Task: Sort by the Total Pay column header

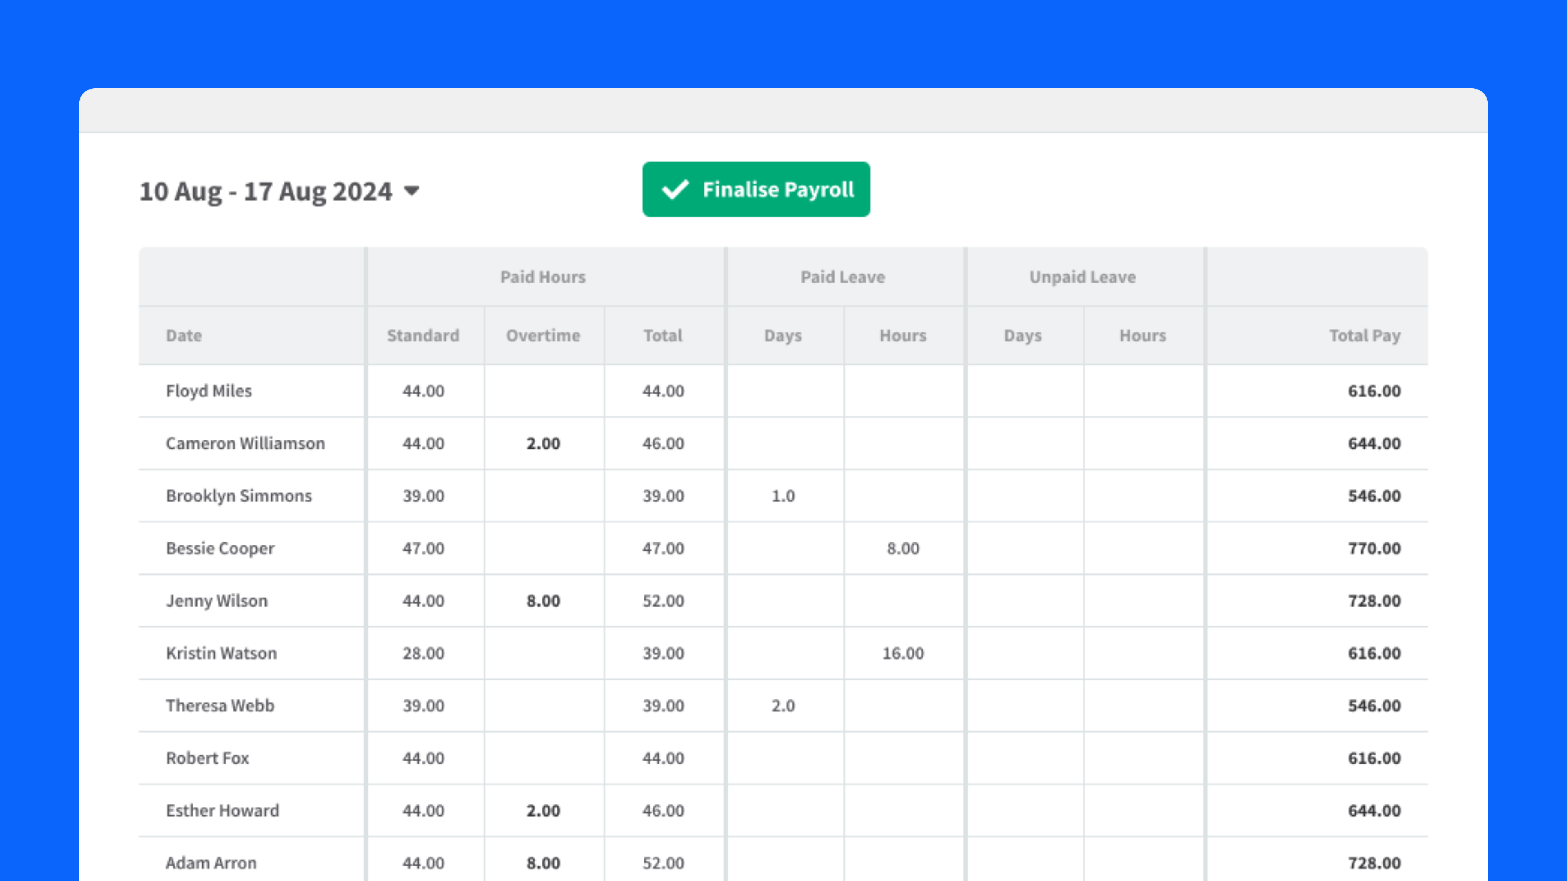Action: [1365, 335]
